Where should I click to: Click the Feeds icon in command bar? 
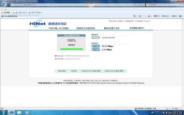pyautogui.click(x=140, y=16)
